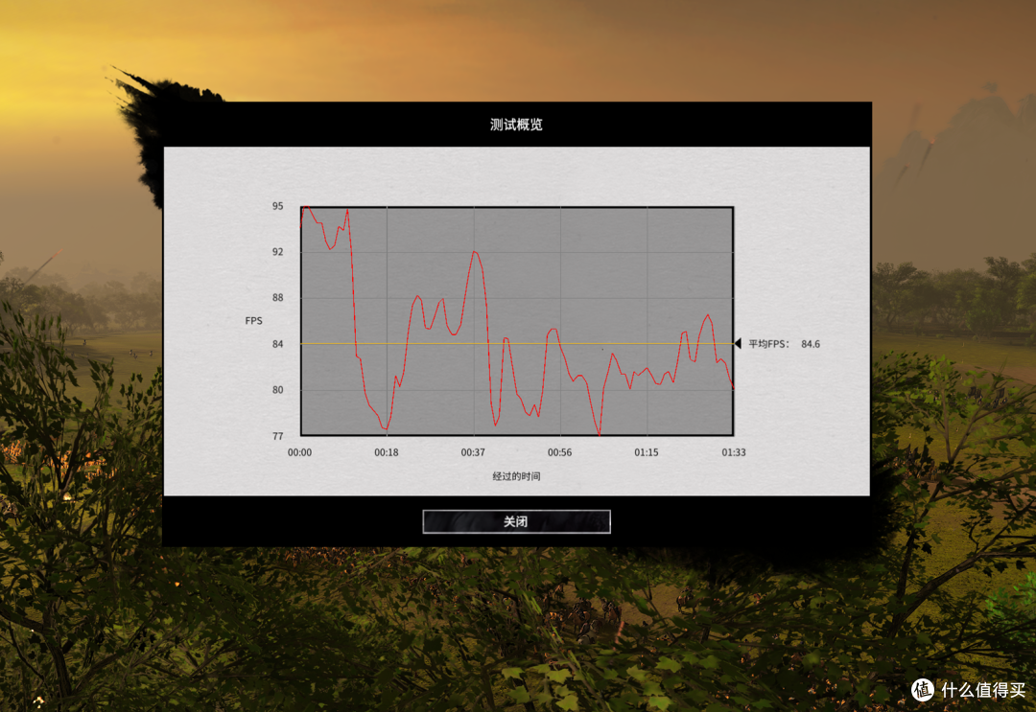This screenshot has width=1036, height=712.
Task: Click the 测试概览 dialog title
Action: coord(516,125)
